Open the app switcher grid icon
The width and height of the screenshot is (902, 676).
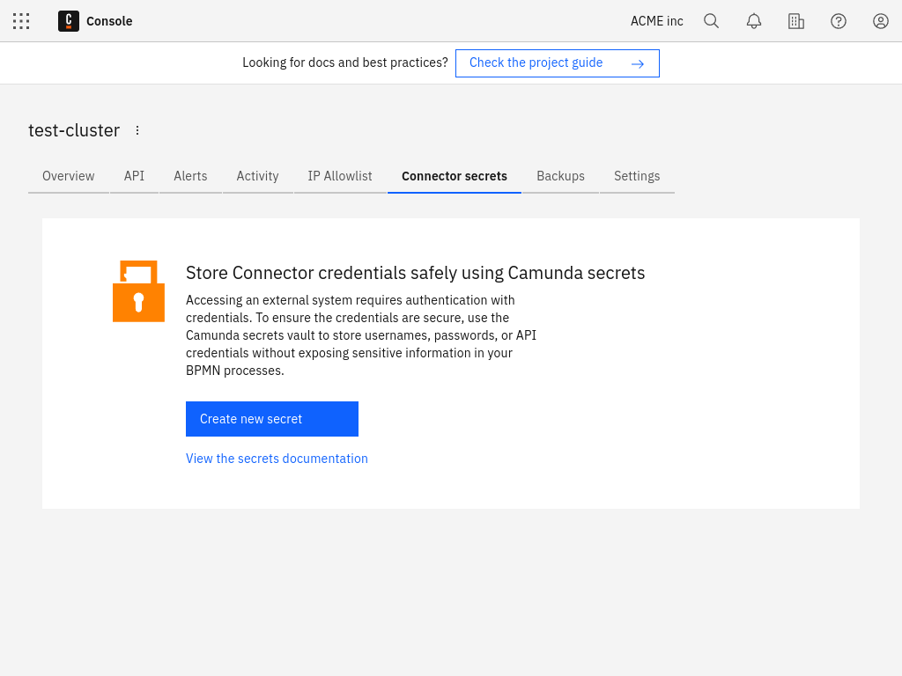(x=21, y=21)
